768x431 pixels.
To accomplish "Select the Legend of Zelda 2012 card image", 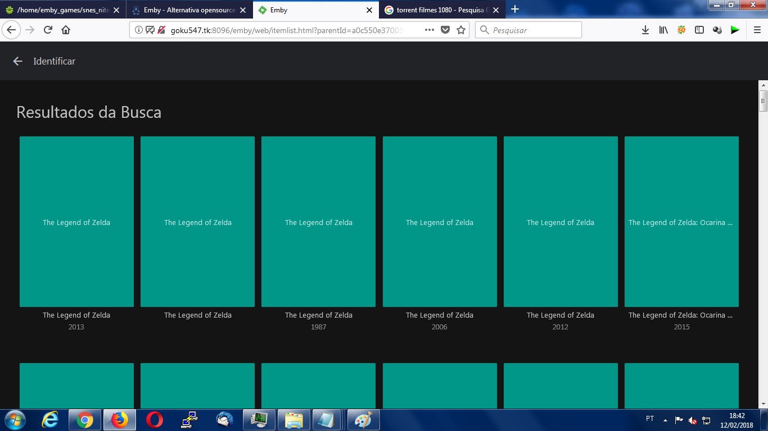I will [561, 222].
